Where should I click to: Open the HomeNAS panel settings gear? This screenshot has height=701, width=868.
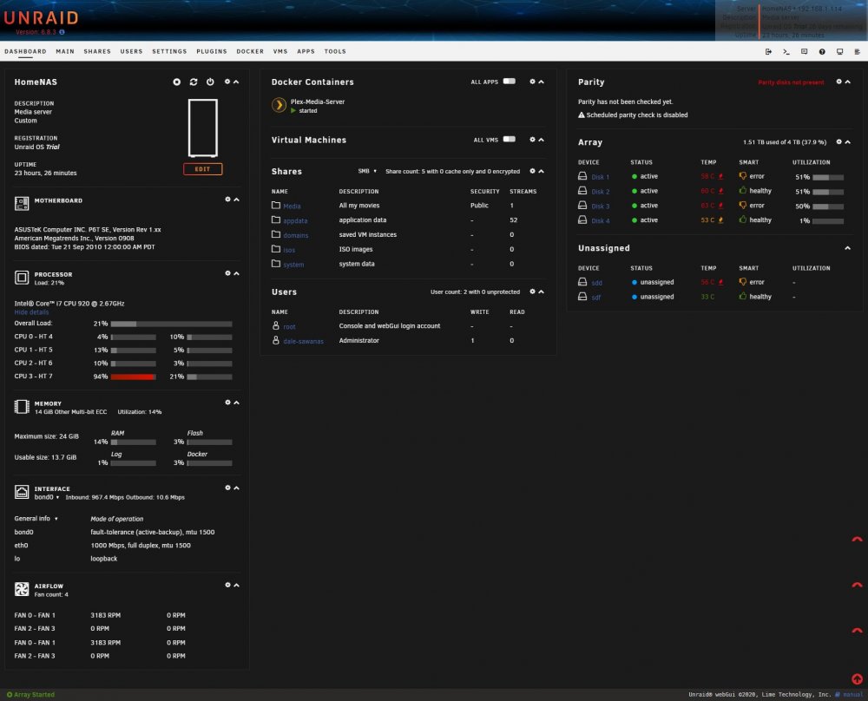[x=227, y=82]
